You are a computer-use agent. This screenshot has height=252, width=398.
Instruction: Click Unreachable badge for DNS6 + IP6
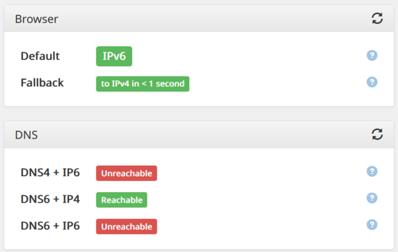pos(126,226)
